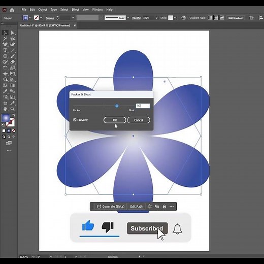Select the Column Graph tool
Viewport: 264px width, 264px height.
pos(12,97)
